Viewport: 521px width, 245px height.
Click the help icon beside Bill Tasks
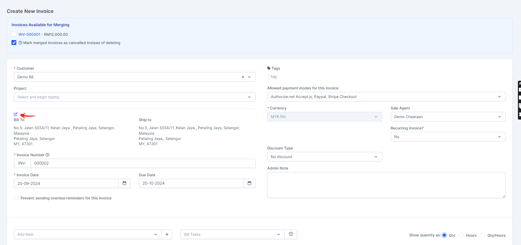coord(291,235)
